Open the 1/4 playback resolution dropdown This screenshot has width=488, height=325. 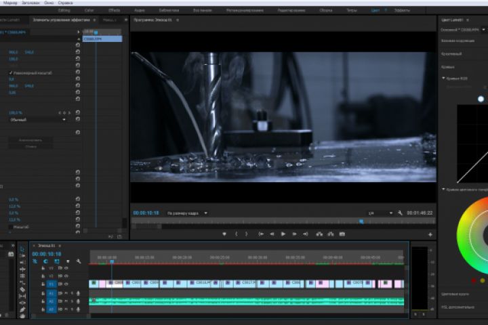[380, 213]
